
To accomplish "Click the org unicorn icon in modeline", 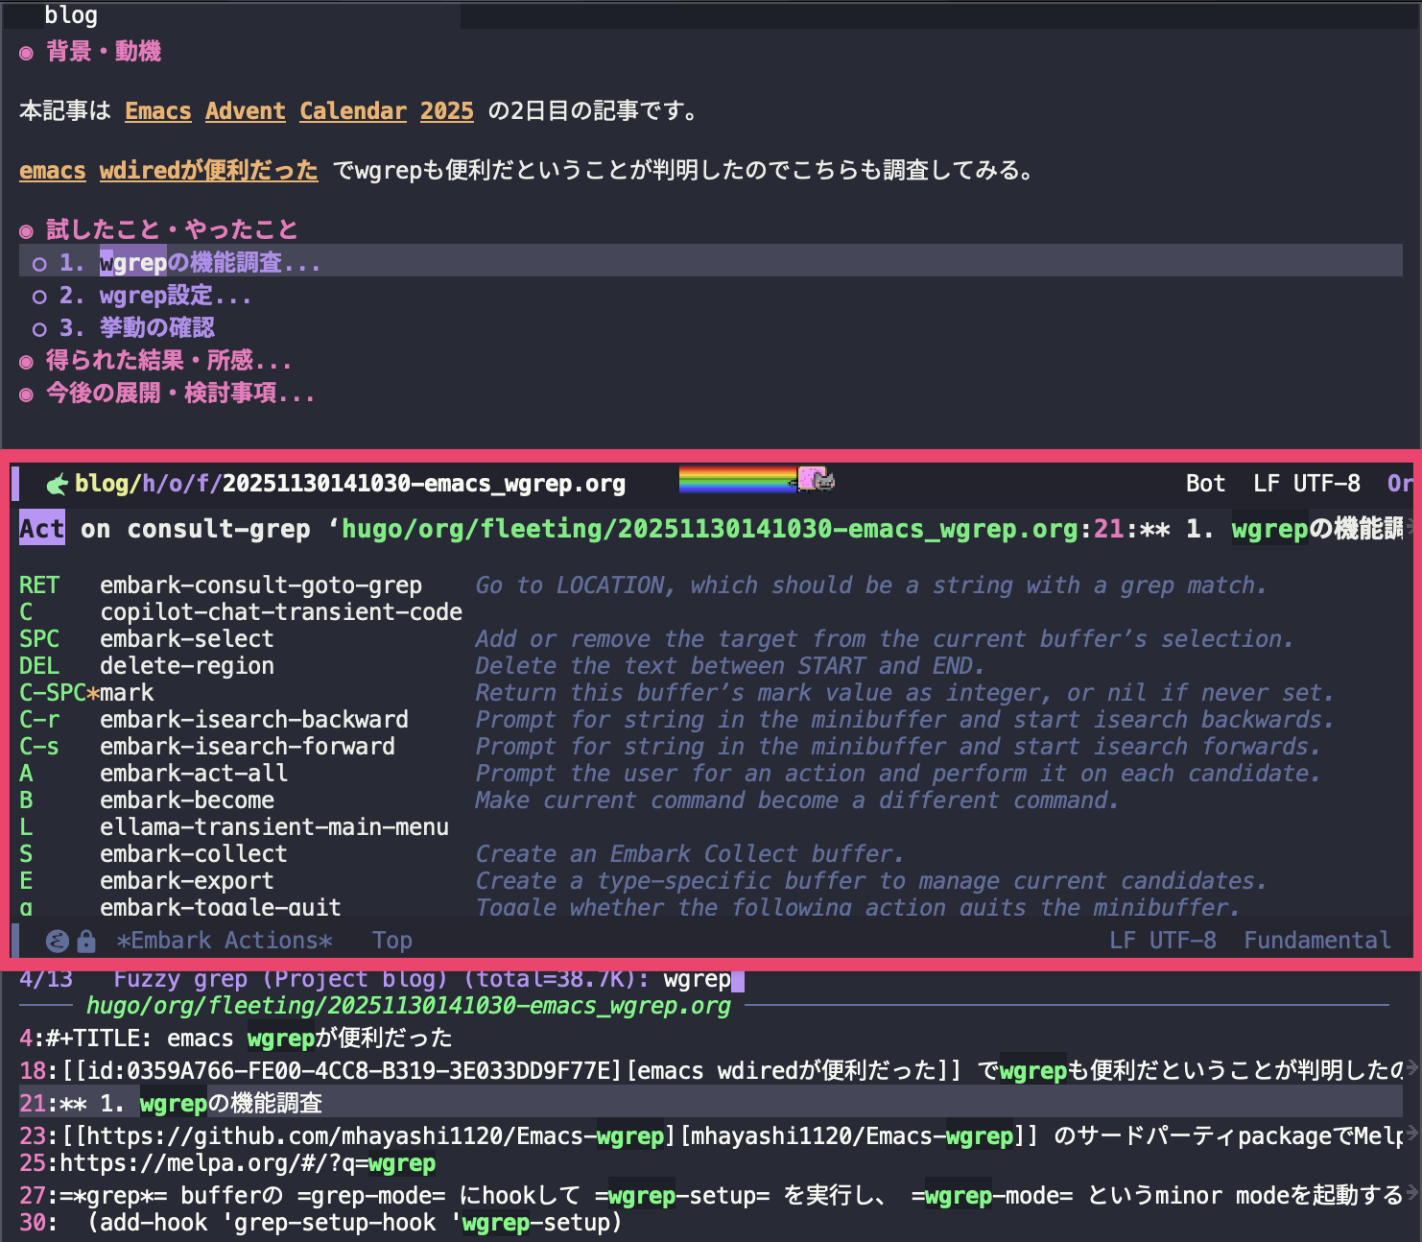I will [58, 484].
